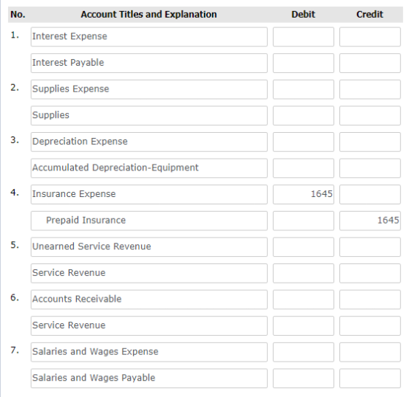This screenshot has width=414, height=397.
Task: Click the credit field for Supplies Expense
Action: tap(370, 89)
